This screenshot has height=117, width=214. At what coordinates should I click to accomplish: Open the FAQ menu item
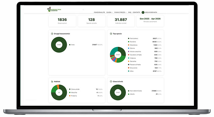(x=130, y=12)
